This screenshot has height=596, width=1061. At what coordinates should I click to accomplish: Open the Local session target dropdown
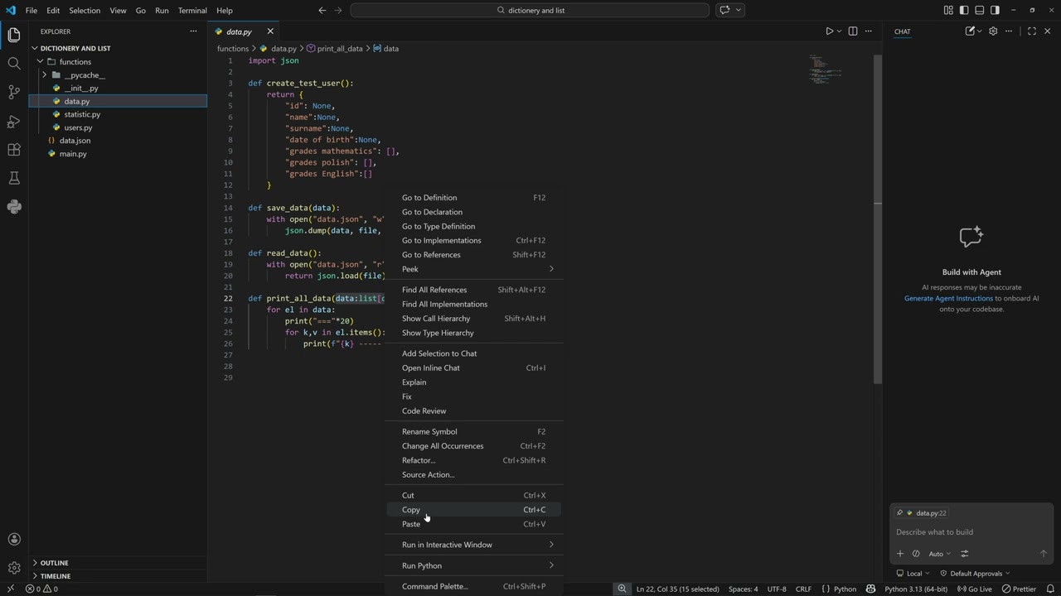[913, 573]
